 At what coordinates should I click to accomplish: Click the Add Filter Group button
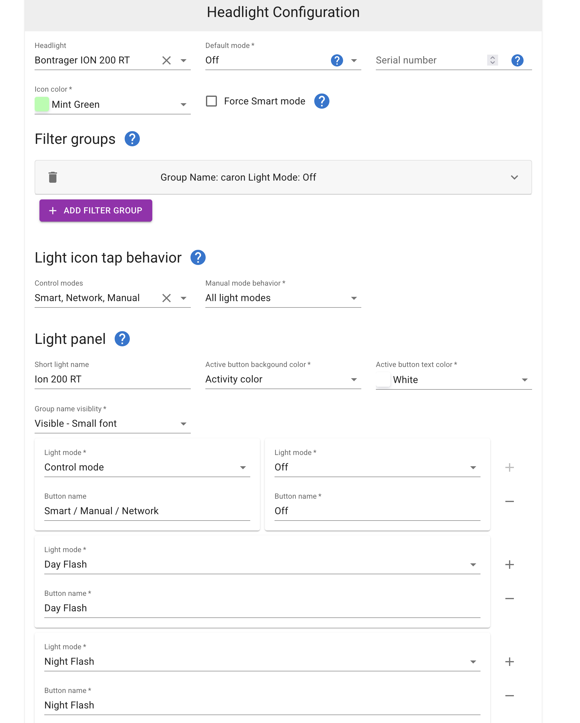(96, 210)
